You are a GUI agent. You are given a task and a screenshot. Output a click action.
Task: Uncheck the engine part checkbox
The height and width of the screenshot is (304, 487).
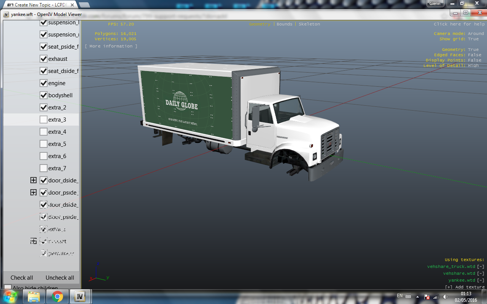pyautogui.click(x=43, y=83)
